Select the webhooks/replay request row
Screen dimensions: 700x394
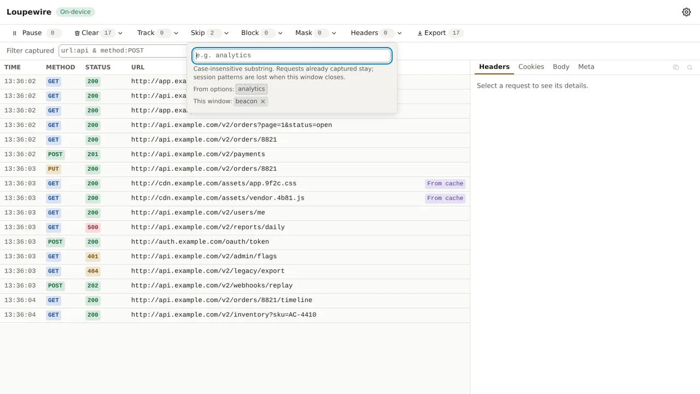coord(235,286)
